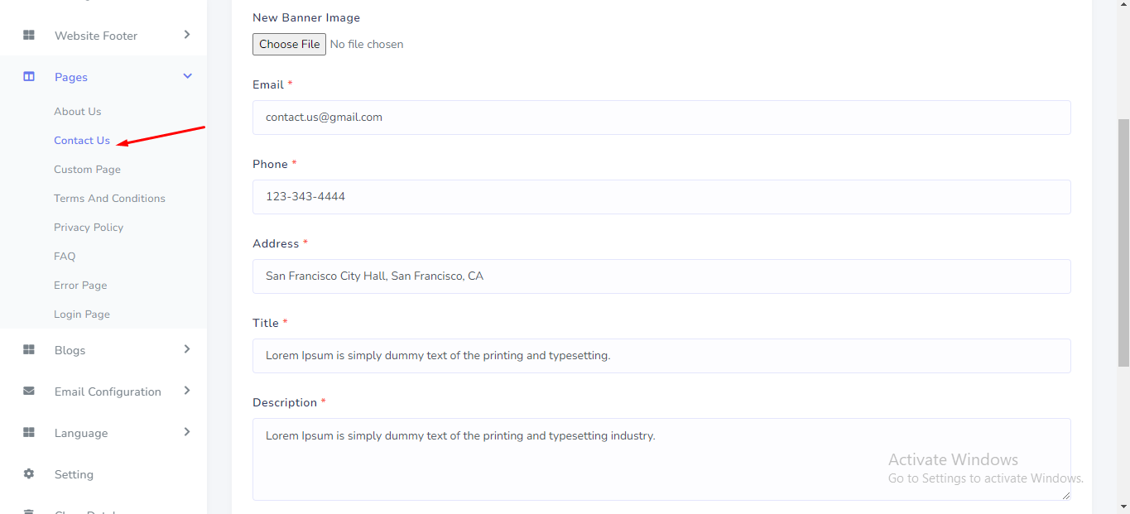The height and width of the screenshot is (514, 1130).
Task: Expand the Email Configuration chevron
Action: (187, 391)
